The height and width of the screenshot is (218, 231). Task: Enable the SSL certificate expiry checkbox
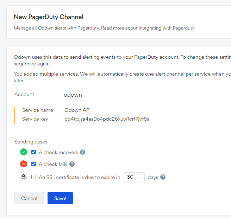pyautogui.click(x=34, y=177)
